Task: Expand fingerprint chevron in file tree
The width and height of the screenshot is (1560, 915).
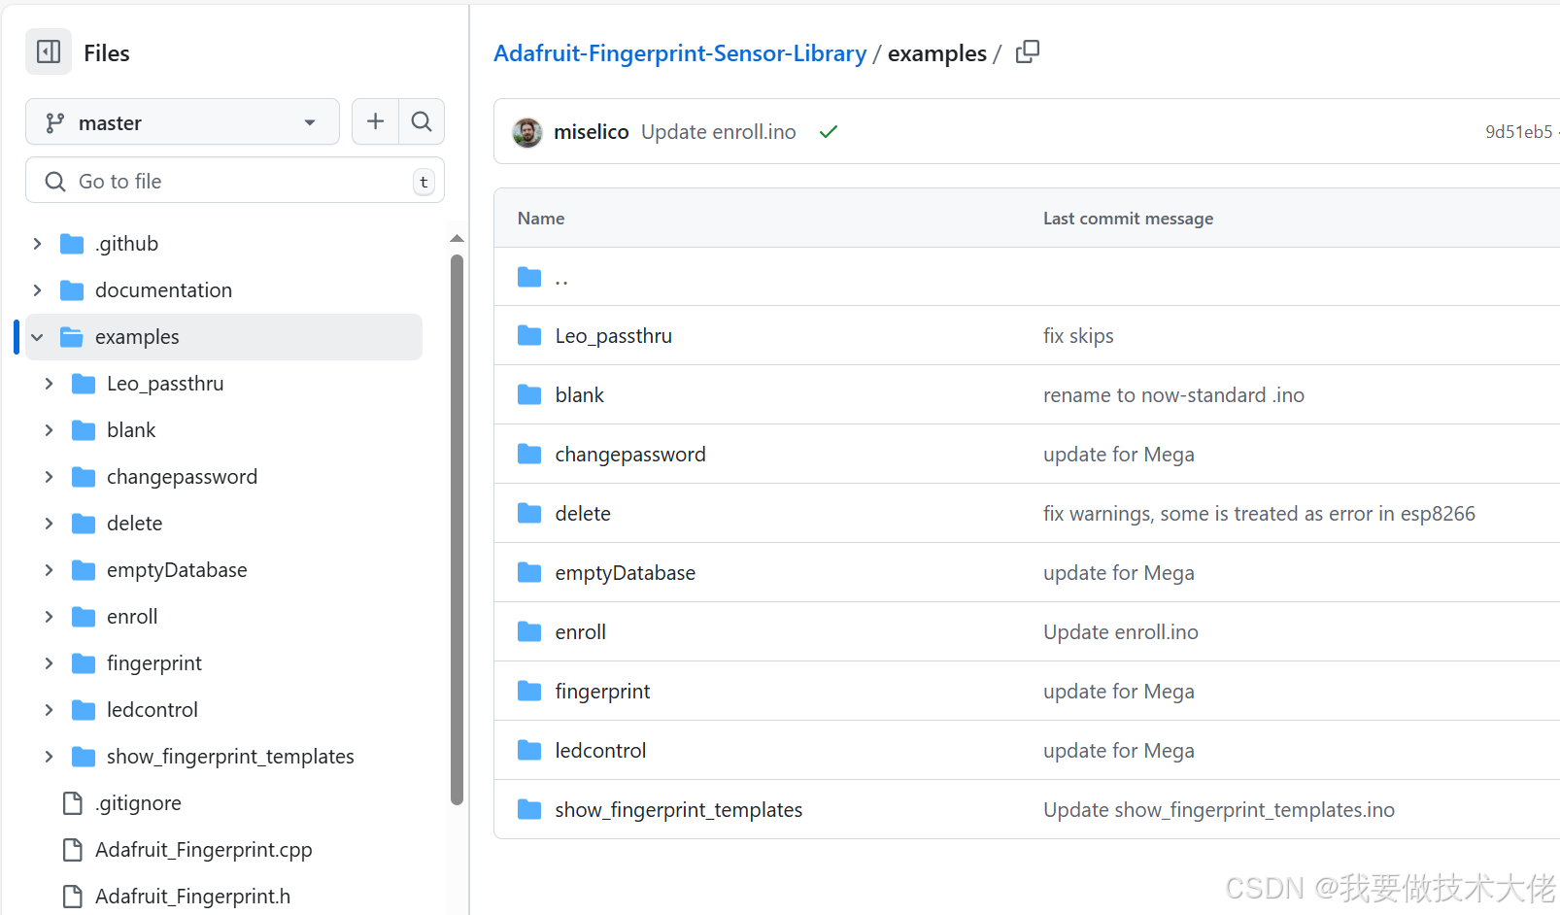Action: pos(49,663)
